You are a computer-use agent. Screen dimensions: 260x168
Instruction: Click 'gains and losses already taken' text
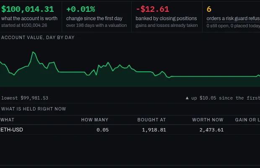pyautogui.click(x=166, y=25)
